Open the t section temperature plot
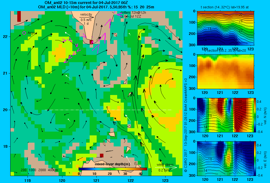The height and width of the screenshot is (183, 270). coord(225,28)
